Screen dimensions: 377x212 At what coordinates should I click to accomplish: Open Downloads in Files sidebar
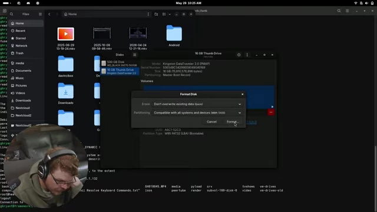coord(26,101)
